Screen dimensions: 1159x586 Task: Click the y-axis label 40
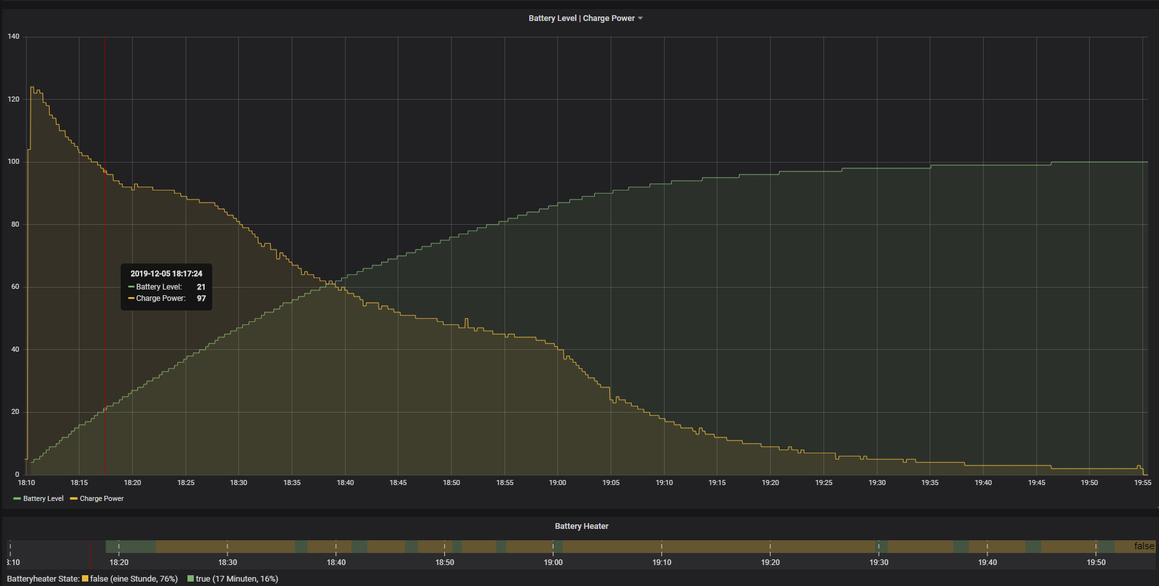[x=15, y=350]
